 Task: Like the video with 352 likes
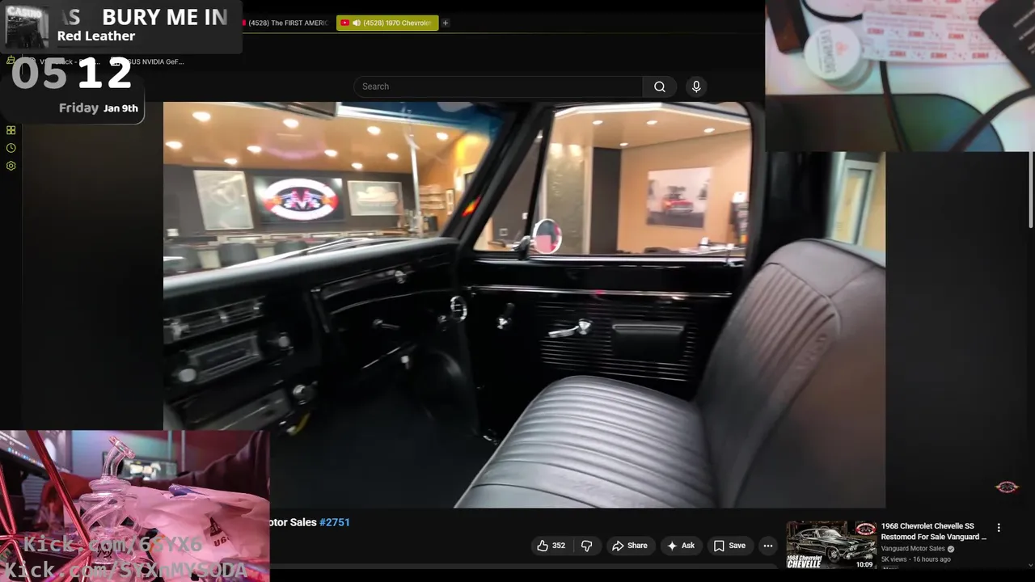pos(551,546)
